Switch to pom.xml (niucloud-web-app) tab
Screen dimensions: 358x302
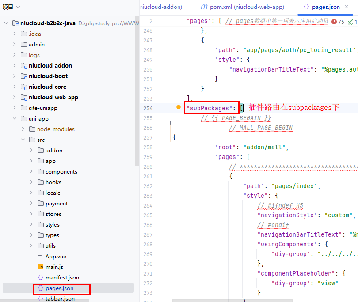(x=247, y=7)
